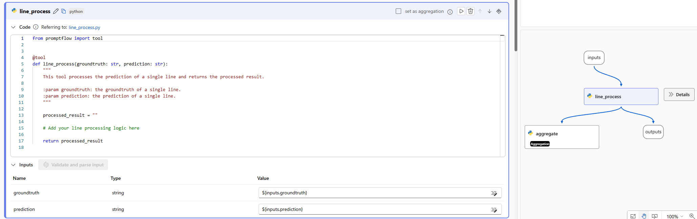Expand the Details panel
The image size is (697, 219).
pyautogui.click(x=679, y=94)
